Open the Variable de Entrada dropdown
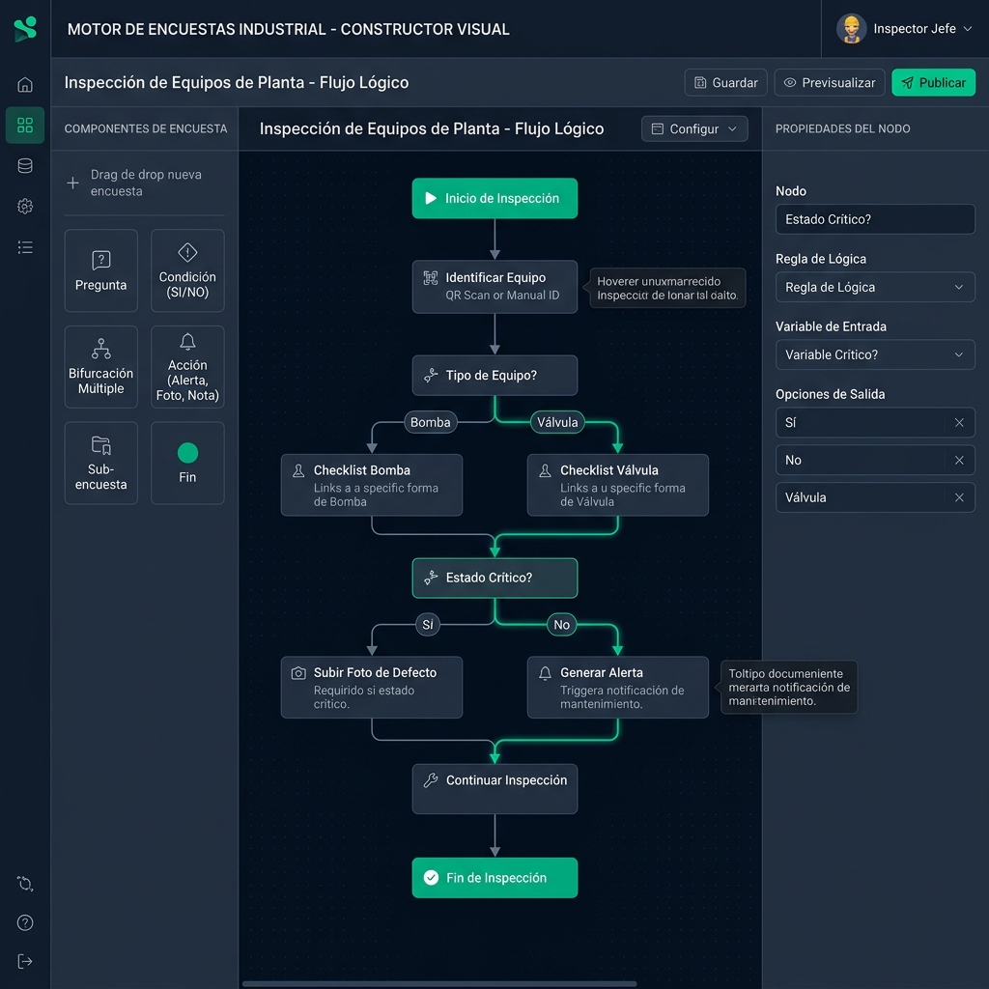The width and height of the screenshot is (989, 989). pyautogui.click(x=875, y=354)
